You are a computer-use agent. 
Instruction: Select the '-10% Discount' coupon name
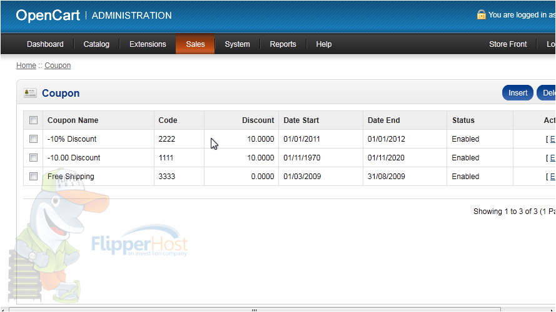[72, 139]
